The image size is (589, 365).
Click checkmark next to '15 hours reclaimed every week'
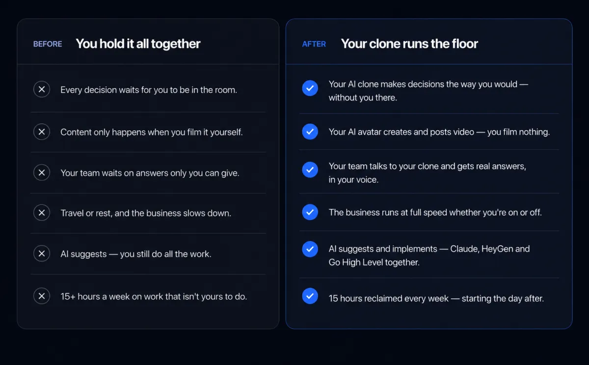pos(310,296)
